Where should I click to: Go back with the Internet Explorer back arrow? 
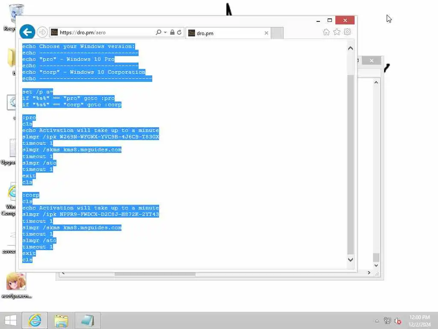pyautogui.click(x=27, y=32)
